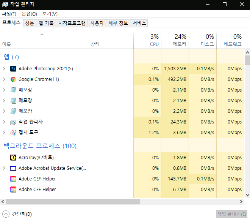Sort by the 네트워크 column header
The width and height of the screenshot is (250, 223).
[x=230, y=41]
